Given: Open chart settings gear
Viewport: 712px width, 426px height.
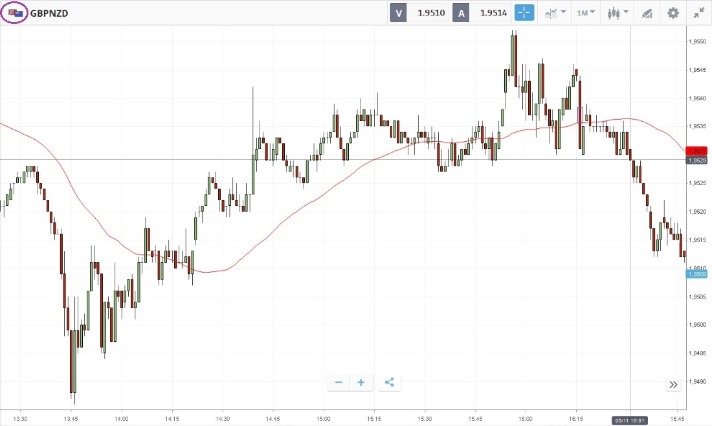Looking at the screenshot, I should pyautogui.click(x=673, y=12).
